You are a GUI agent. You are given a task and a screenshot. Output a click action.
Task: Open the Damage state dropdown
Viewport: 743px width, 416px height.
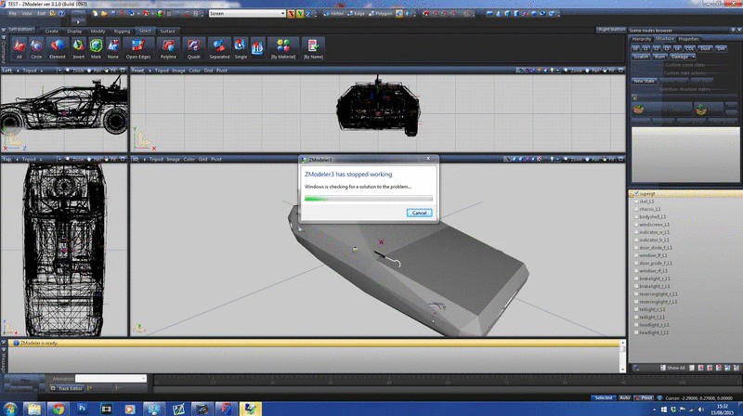click(x=683, y=57)
